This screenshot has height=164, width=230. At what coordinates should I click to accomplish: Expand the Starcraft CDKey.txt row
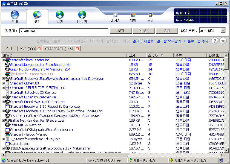point(3,83)
